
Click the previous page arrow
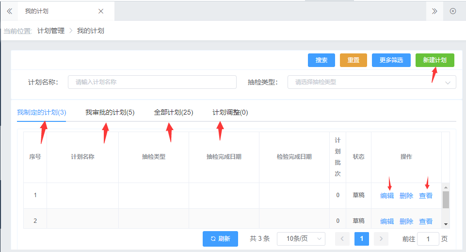pos(342,238)
